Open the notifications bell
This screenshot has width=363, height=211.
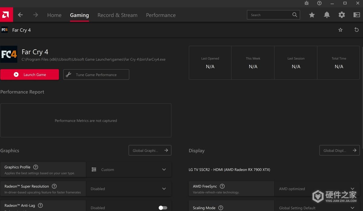(x=327, y=15)
